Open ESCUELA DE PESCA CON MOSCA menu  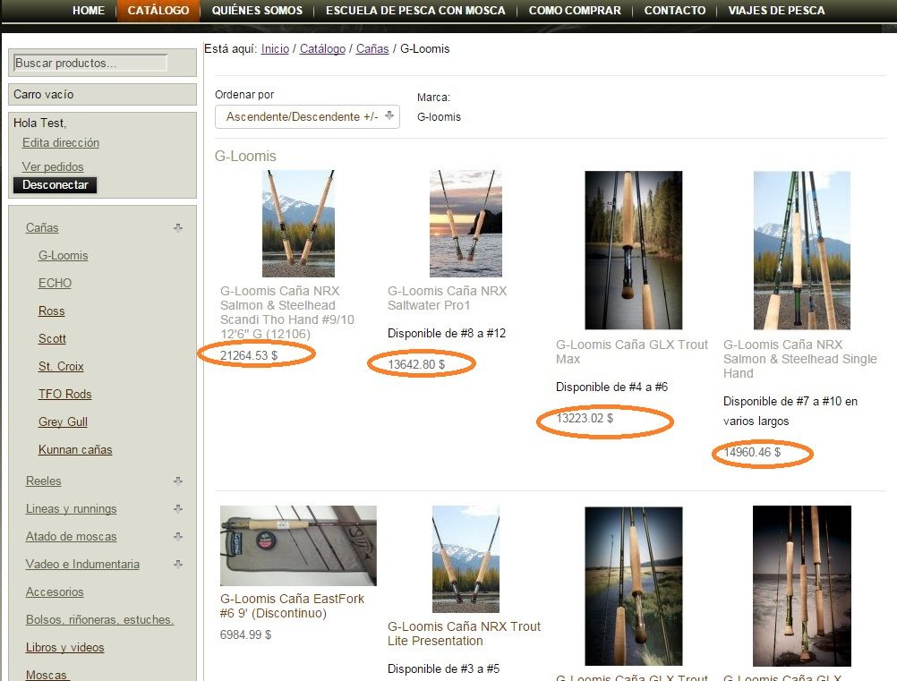pos(415,11)
